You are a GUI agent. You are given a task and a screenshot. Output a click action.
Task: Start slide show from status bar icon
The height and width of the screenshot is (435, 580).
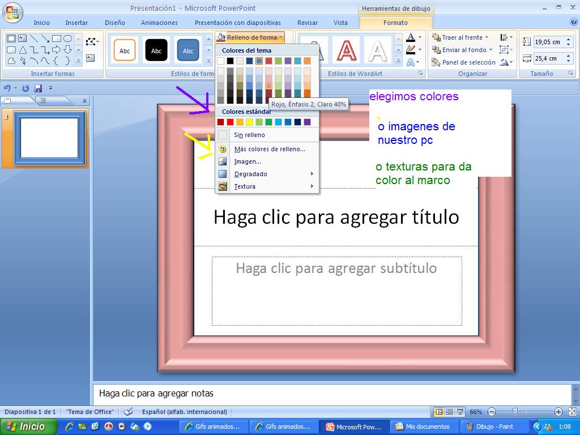click(x=460, y=412)
